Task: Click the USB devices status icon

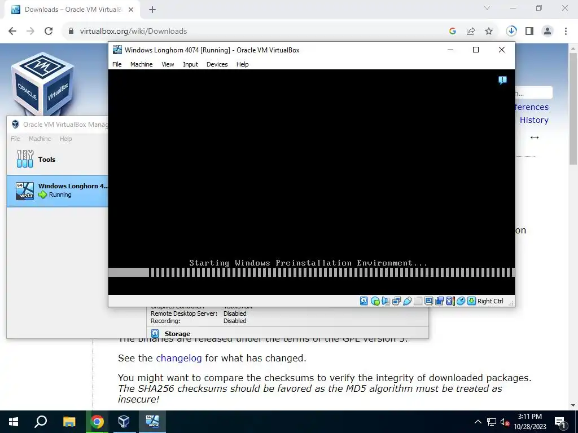Action: (407, 301)
